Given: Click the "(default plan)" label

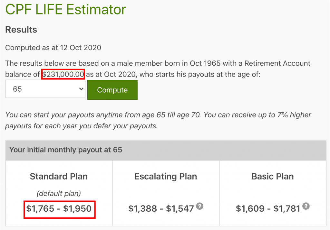Looking at the screenshot, I should tap(59, 193).
